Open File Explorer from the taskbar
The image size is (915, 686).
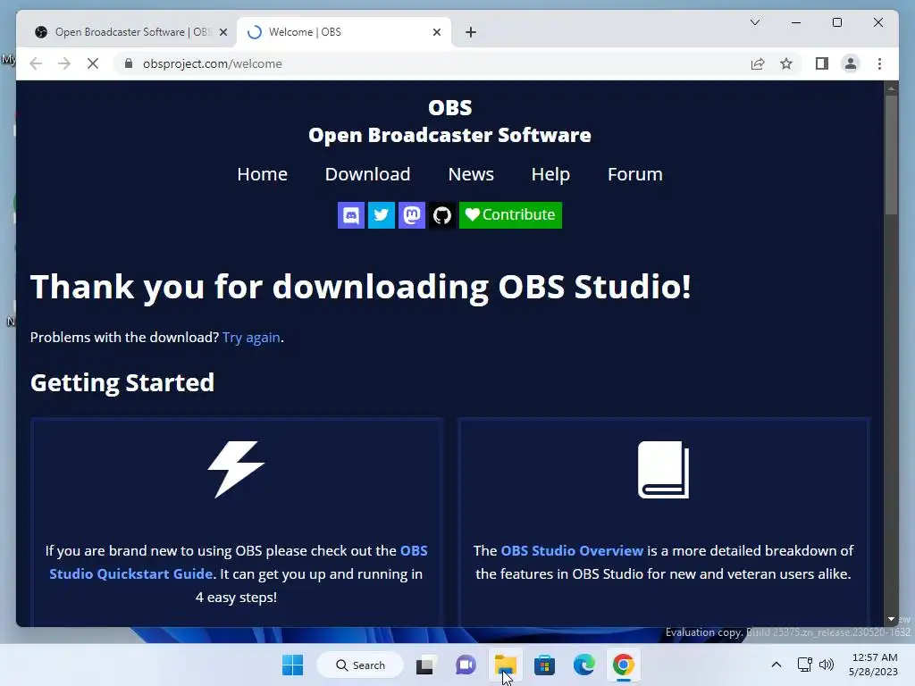[506, 665]
